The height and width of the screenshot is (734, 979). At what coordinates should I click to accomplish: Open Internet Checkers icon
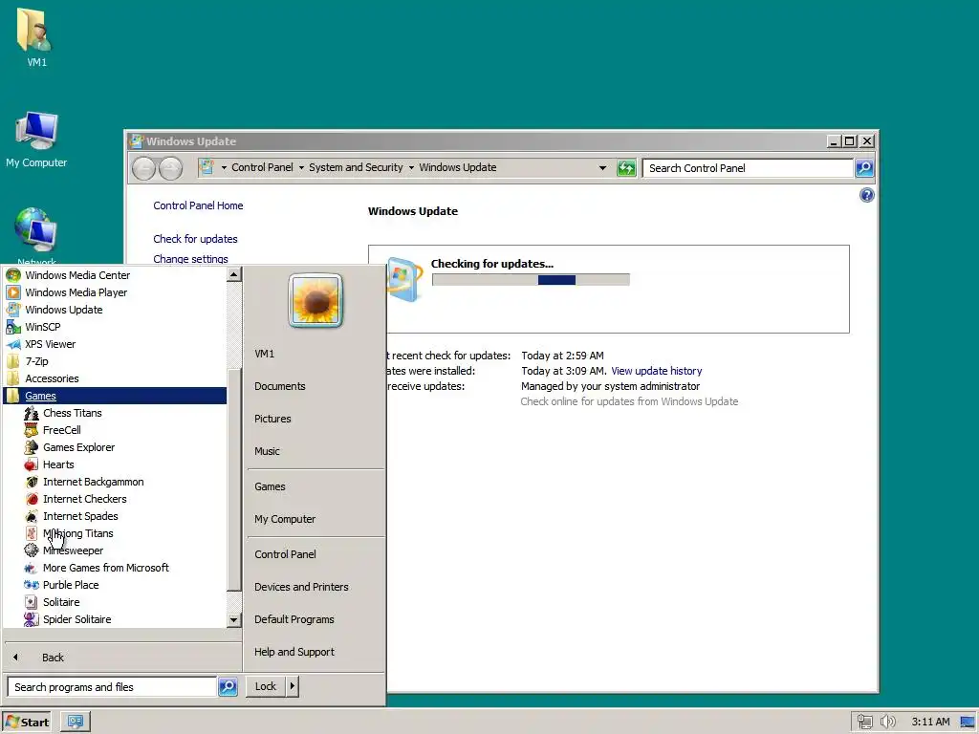tap(32, 499)
